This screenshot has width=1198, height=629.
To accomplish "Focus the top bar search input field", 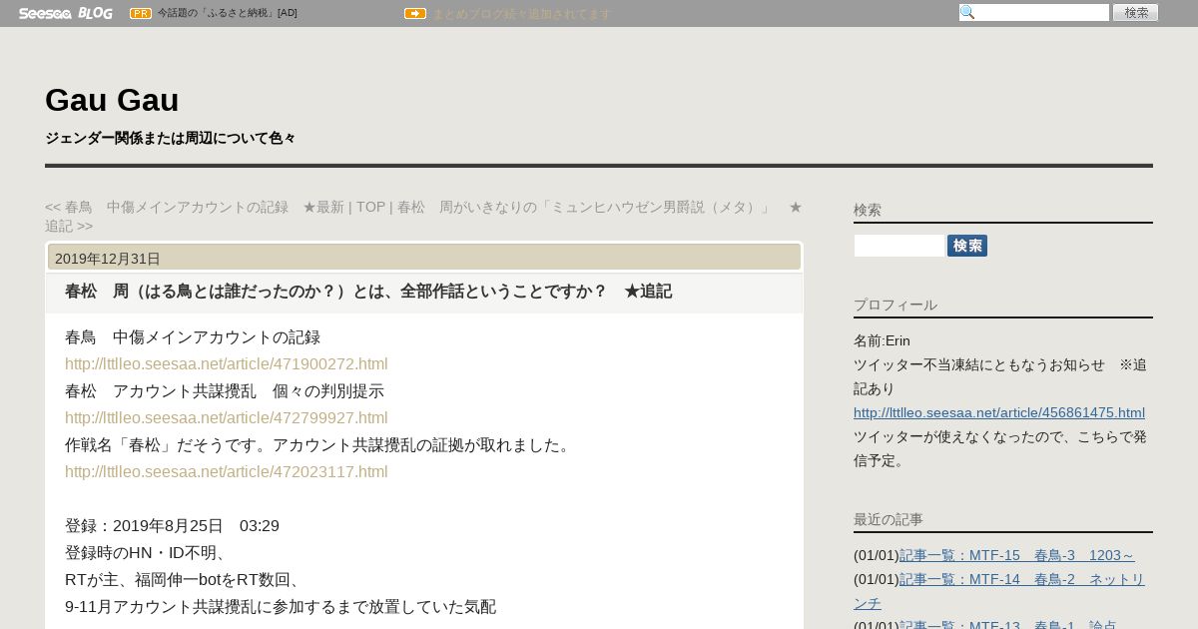I will click(x=1034, y=12).
